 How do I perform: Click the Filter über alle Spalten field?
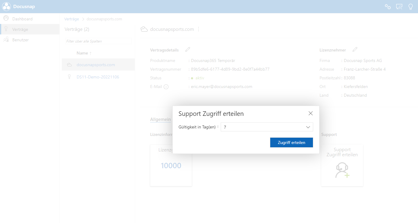(x=98, y=41)
